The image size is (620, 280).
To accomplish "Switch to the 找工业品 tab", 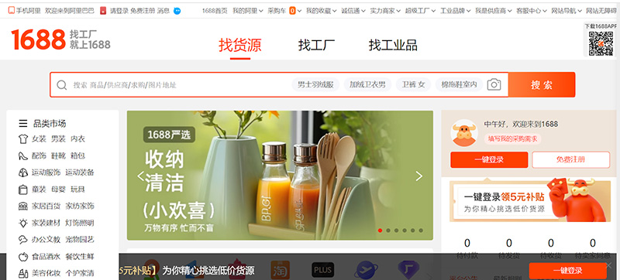I will (x=393, y=45).
